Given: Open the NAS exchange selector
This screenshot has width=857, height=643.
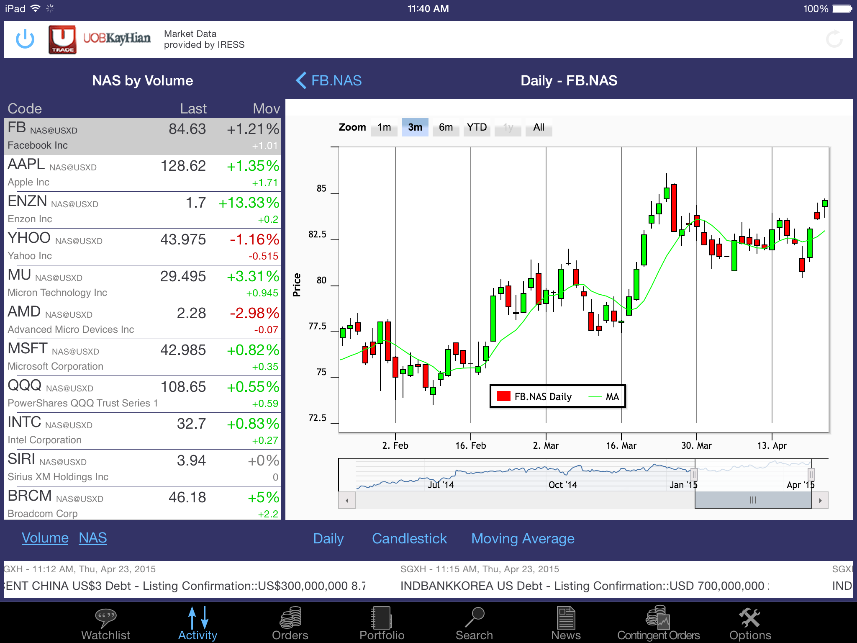Looking at the screenshot, I should tap(93, 538).
